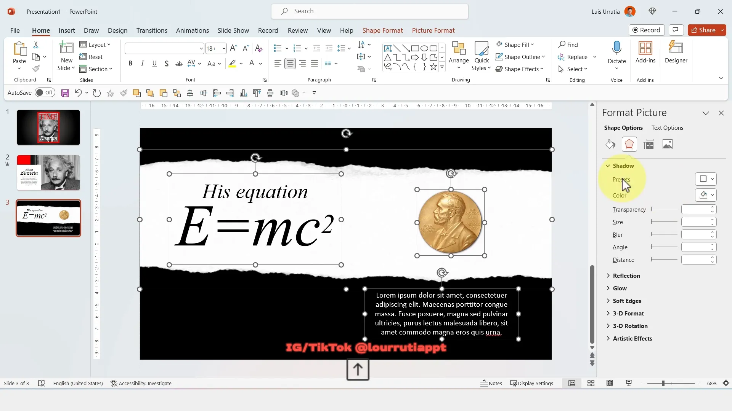Viewport: 732px width, 411px height.
Task: Open the Shape Format ribbon tab
Action: pyautogui.click(x=382, y=30)
